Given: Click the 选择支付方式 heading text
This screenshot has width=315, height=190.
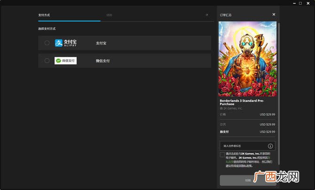Looking at the screenshot, I should (47, 29).
